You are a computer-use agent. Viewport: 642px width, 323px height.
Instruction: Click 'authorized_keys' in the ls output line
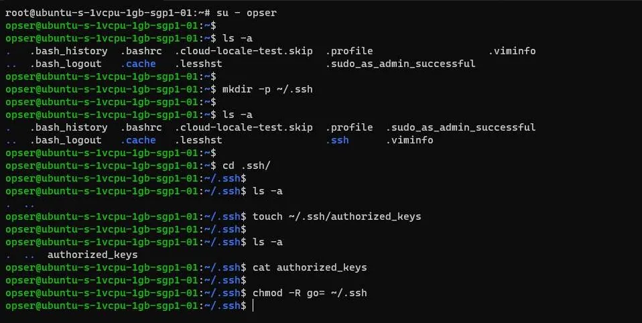coord(92,255)
